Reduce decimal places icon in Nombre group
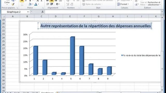Image resolution: width=166 pixels, height=93 pixels. (x=72, y=4)
